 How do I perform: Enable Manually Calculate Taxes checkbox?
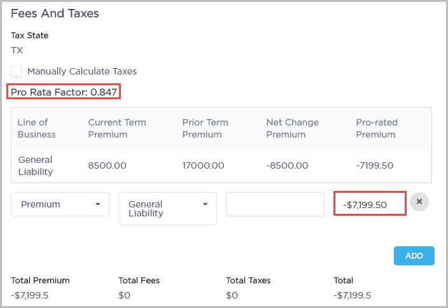17,71
